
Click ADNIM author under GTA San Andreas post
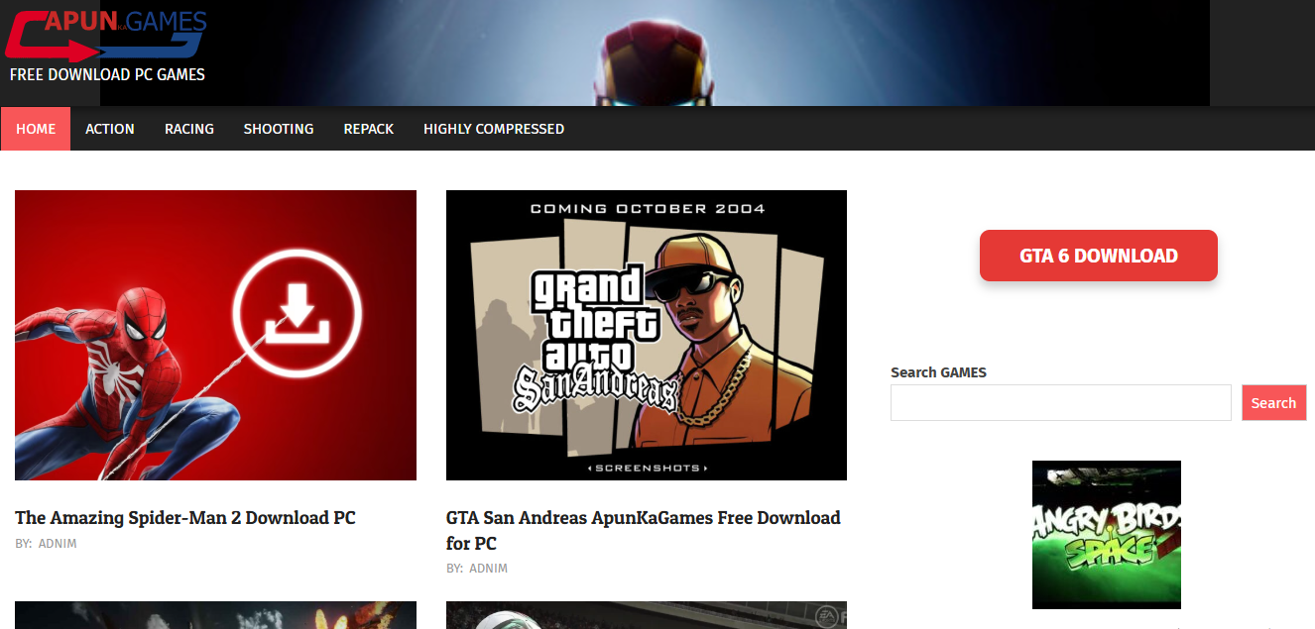coord(488,569)
